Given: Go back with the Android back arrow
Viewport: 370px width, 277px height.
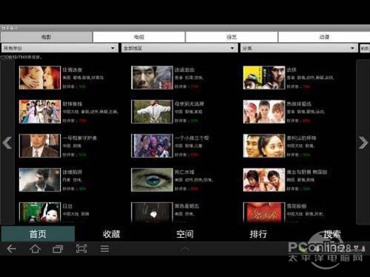Looking at the screenshot, I should click(11, 249).
